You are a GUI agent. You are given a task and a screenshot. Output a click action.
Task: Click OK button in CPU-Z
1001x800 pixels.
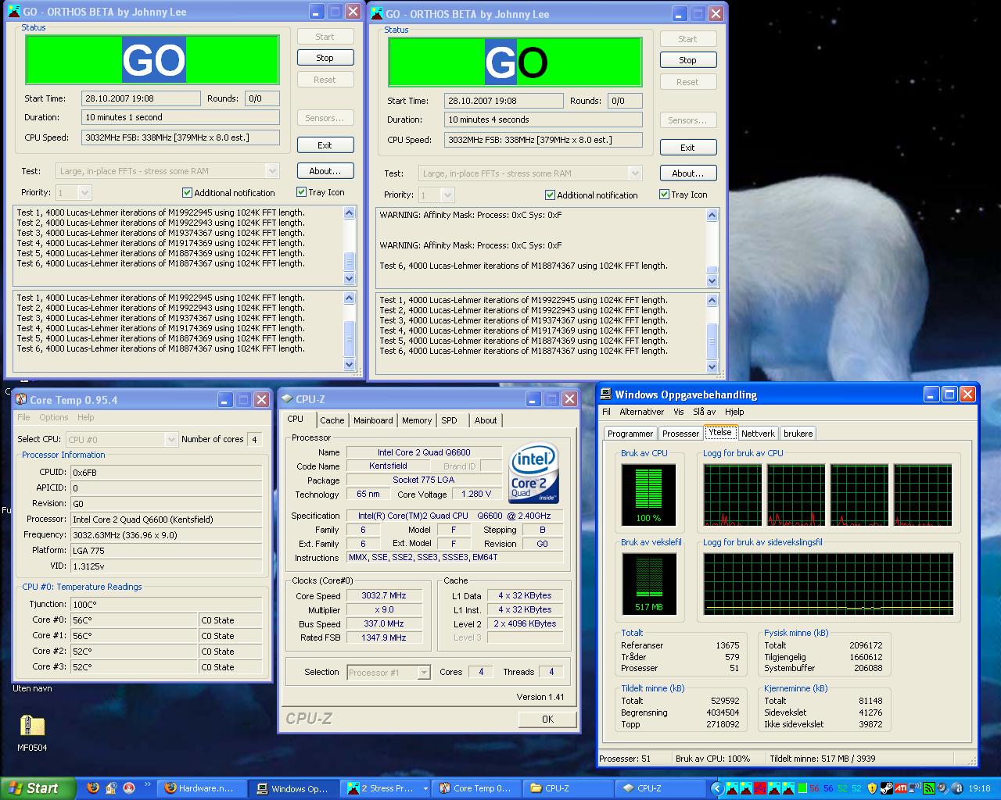pos(547,720)
